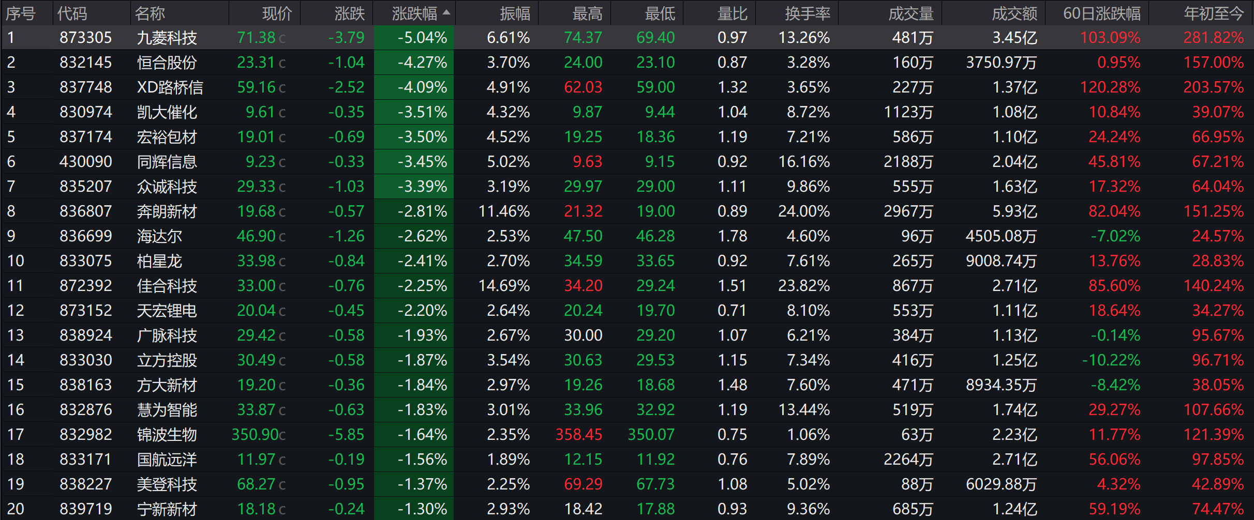
Task: Click turnover rate 24.00% for 奔朗新材
Action: (x=804, y=211)
